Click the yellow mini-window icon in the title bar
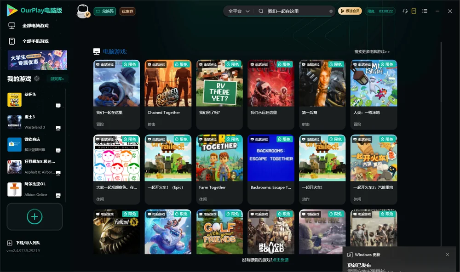This screenshot has height=272, width=460. coord(414,11)
